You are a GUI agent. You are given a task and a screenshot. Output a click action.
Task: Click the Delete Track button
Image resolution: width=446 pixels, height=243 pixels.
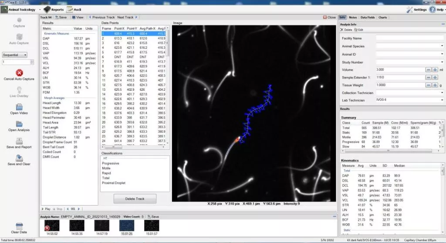pyautogui.click(x=135, y=199)
